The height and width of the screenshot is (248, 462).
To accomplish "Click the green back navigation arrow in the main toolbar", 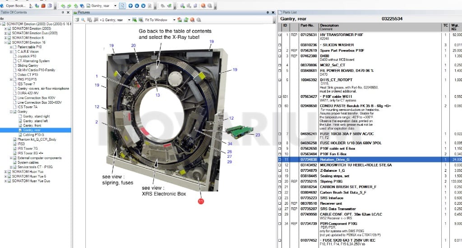I will (x=63, y=6).
